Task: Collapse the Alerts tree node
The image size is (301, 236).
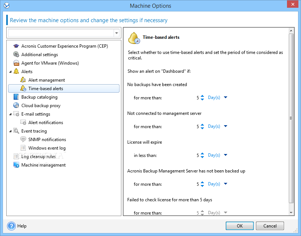Action: coord(10,72)
